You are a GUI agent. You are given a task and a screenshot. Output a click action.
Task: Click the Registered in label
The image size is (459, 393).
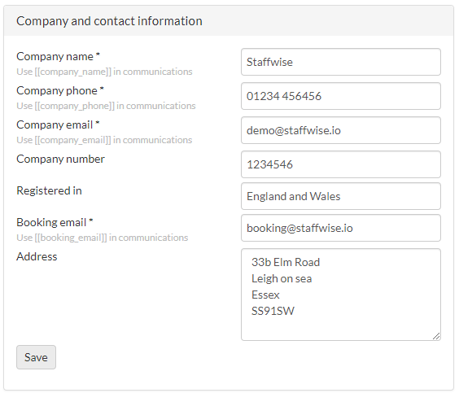coord(49,190)
